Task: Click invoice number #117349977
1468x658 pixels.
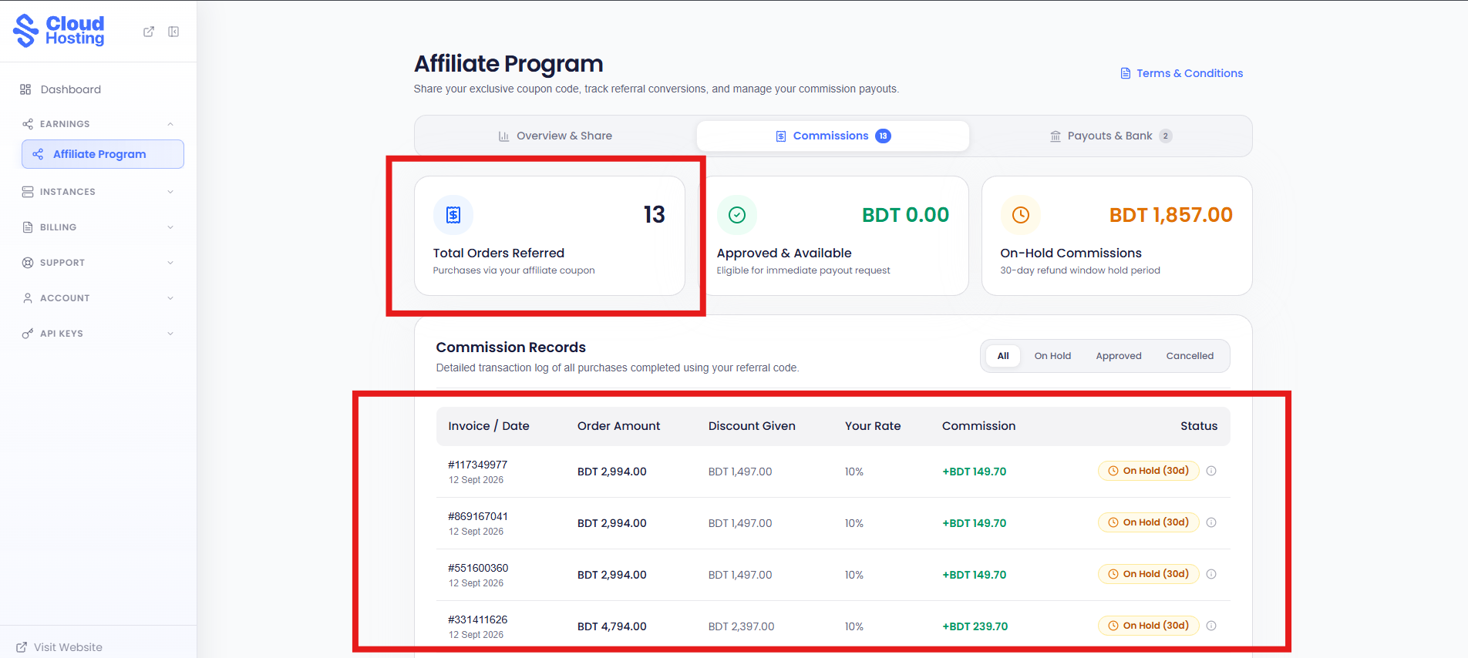Action: click(477, 465)
